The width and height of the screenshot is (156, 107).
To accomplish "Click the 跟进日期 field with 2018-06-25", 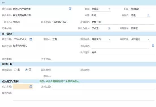I will point(23,39).
